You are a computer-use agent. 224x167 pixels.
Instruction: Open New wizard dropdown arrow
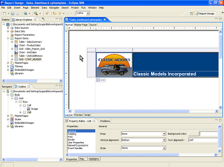click(8, 14)
